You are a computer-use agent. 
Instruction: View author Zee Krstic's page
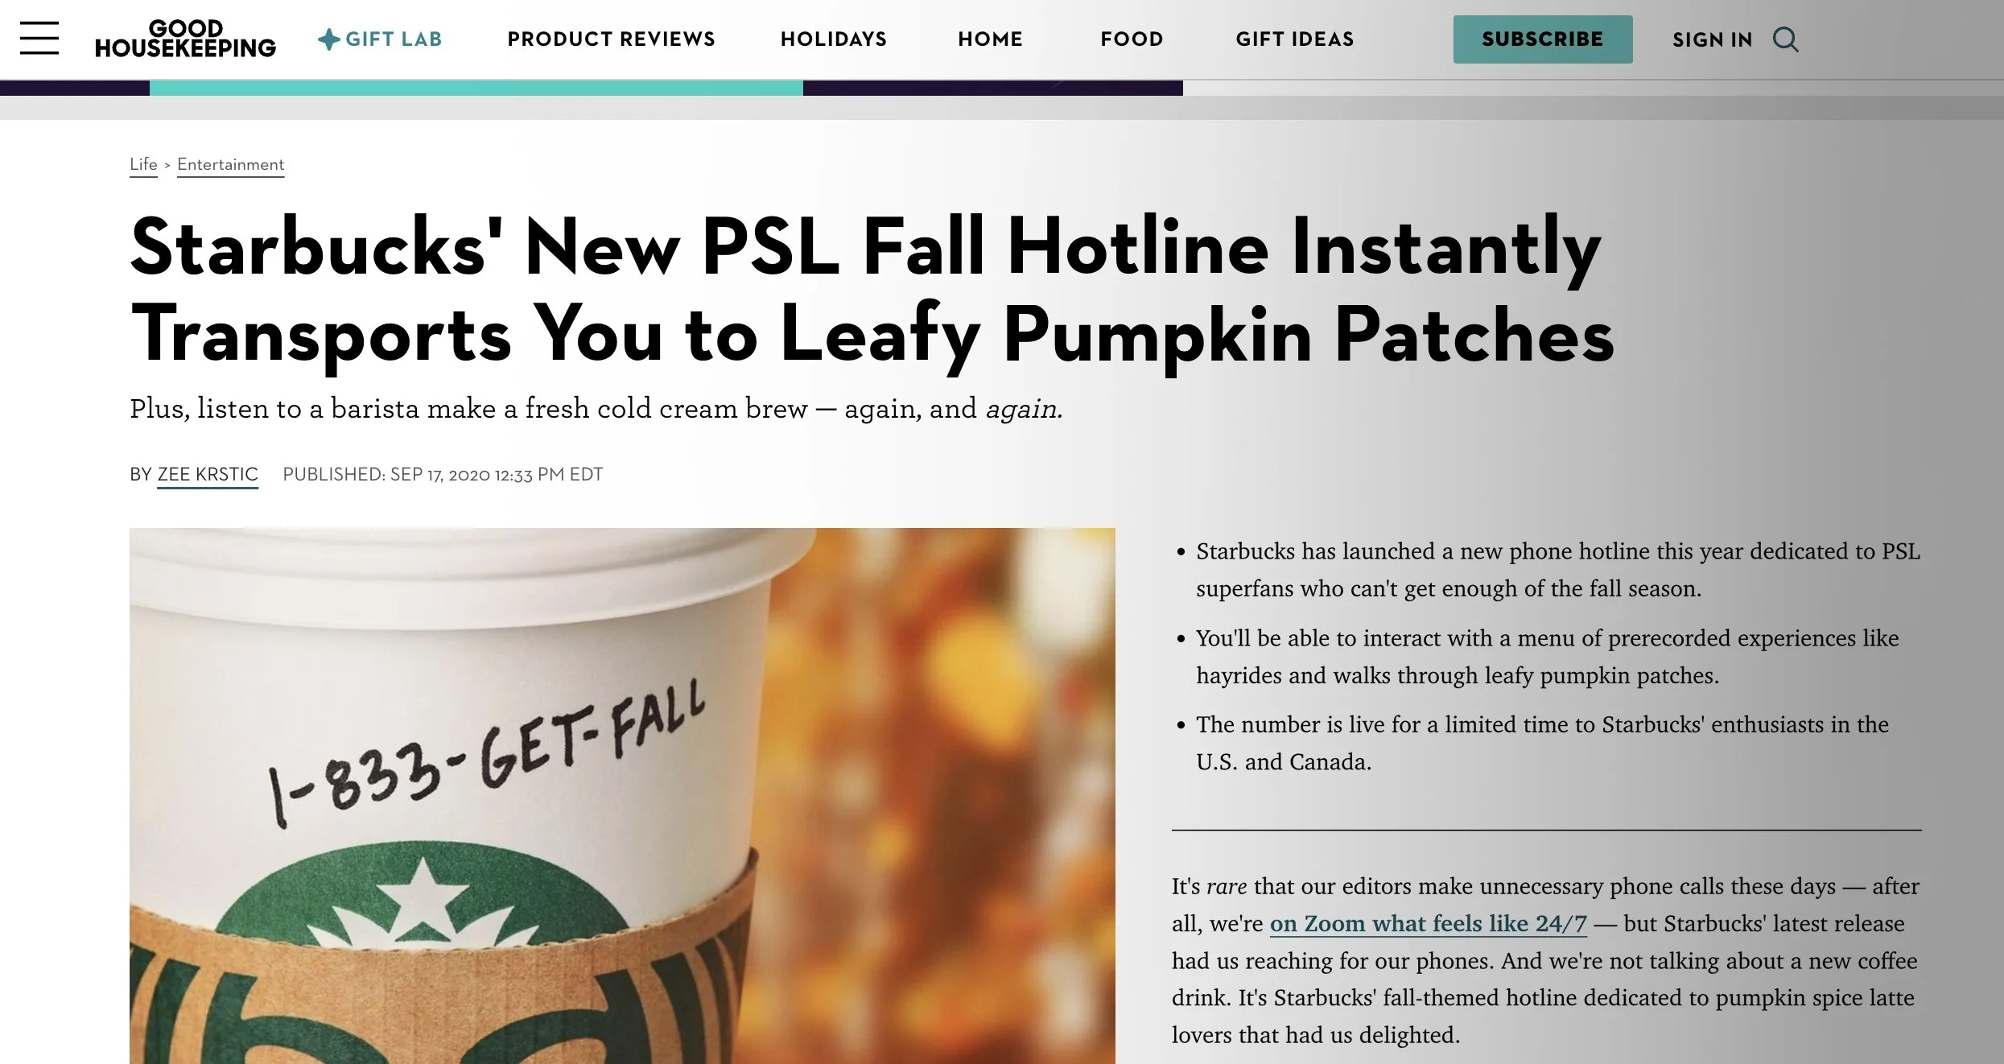(x=208, y=474)
